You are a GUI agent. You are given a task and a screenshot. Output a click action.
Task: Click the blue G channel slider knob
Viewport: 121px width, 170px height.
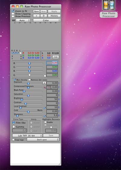[x=30, y=67]
